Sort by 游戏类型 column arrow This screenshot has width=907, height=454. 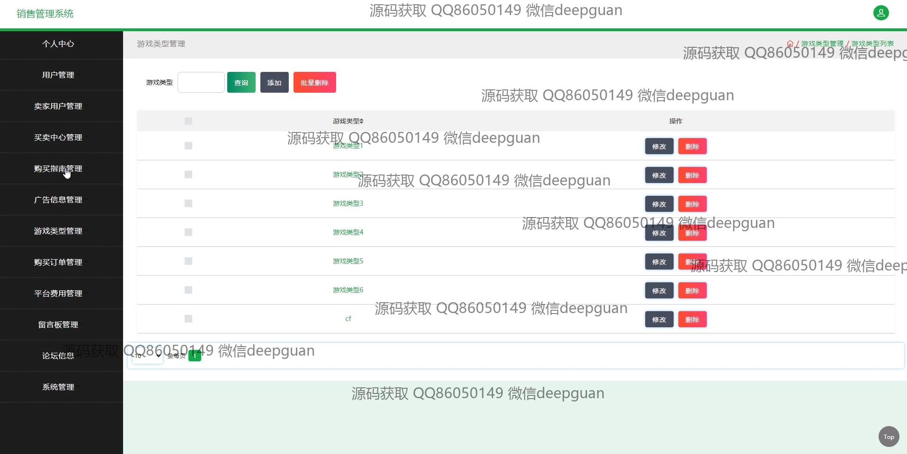coord(362,122)
